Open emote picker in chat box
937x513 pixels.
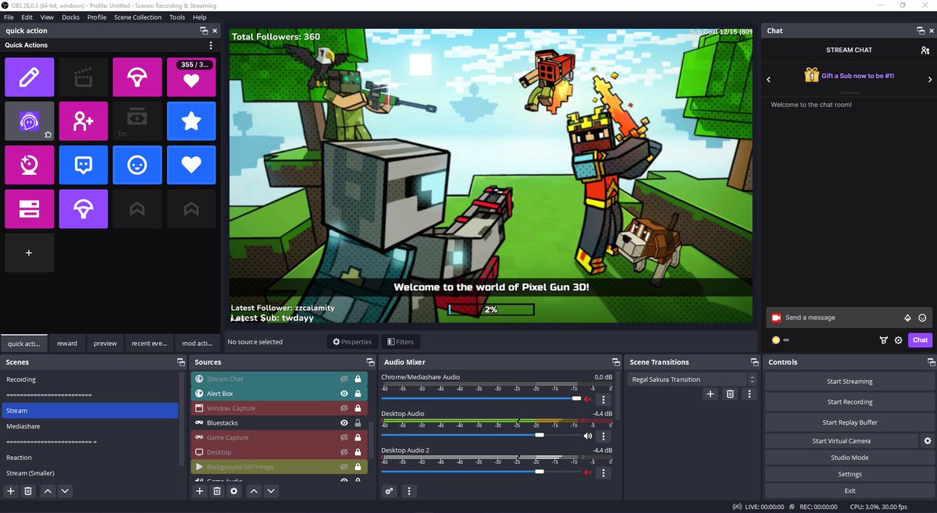pos(922,318)
